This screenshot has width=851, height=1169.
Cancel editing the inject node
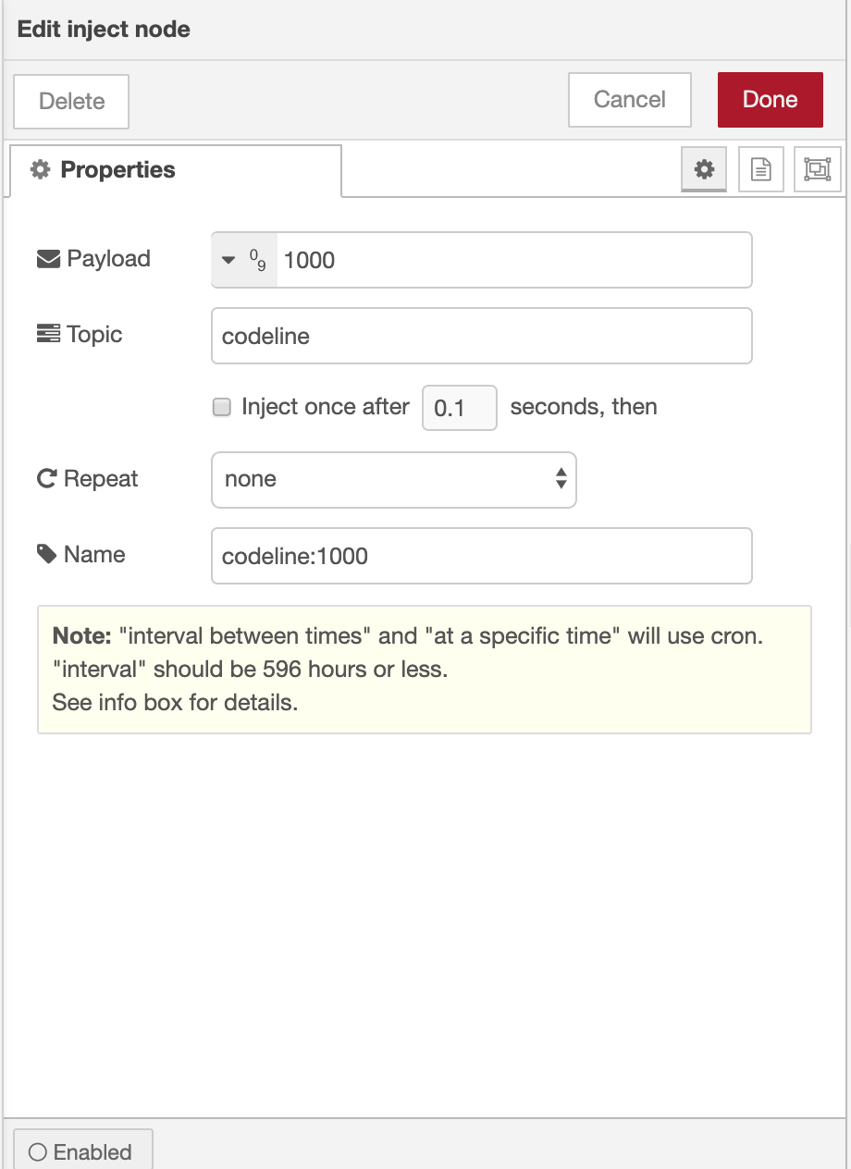coord(629,100)
